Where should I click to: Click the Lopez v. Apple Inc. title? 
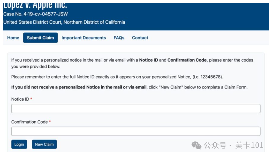tap(35, 6)
